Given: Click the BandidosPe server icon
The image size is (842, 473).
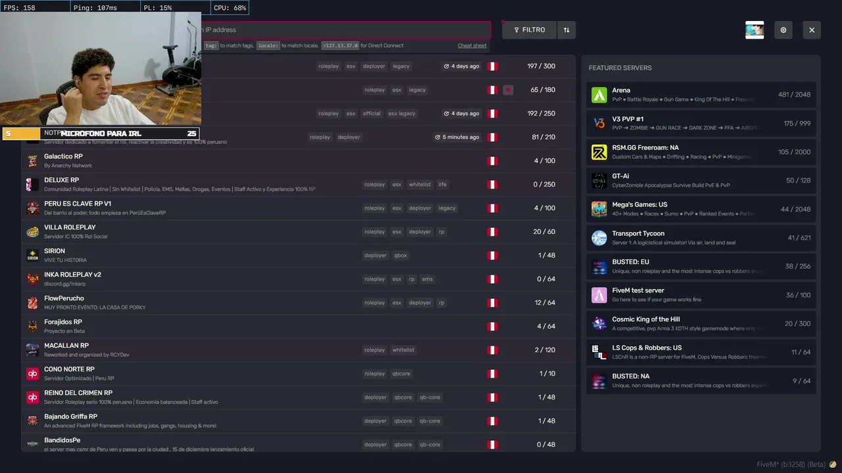Looking at the screenshot, I should [x=33, y=444].
